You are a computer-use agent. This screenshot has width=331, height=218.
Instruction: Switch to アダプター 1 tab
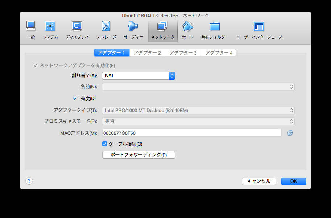click(112, 53)
